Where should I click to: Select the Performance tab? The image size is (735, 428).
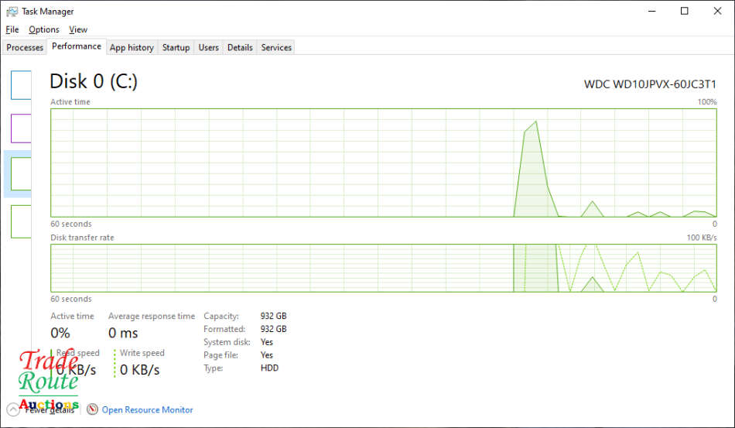point(77,46)
